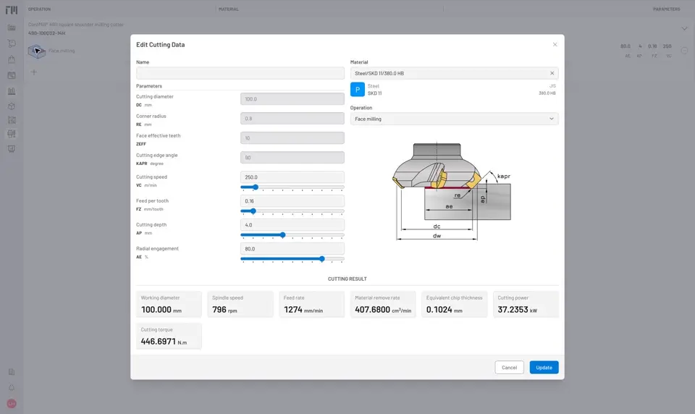
Task: Click the Spindle speed 796 rpm card
Action: (240, 304)
